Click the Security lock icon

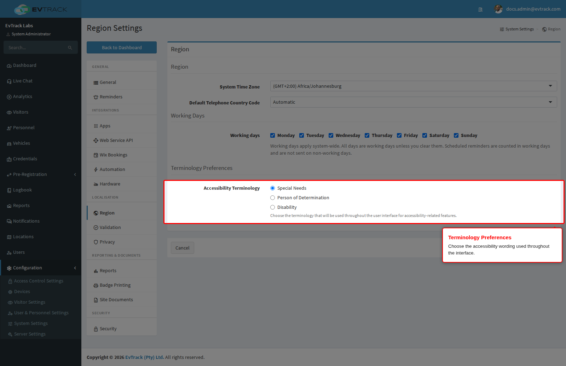pos(96,329)
